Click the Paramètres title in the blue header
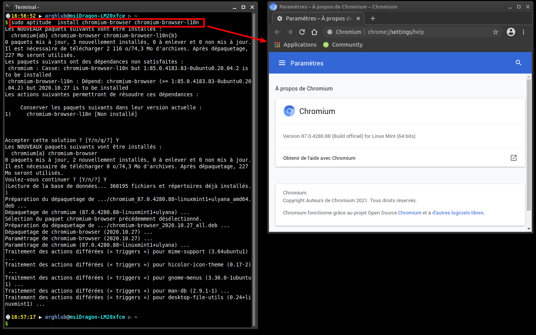The width and height of the screenshot is (536, 335). coord(307,63)
